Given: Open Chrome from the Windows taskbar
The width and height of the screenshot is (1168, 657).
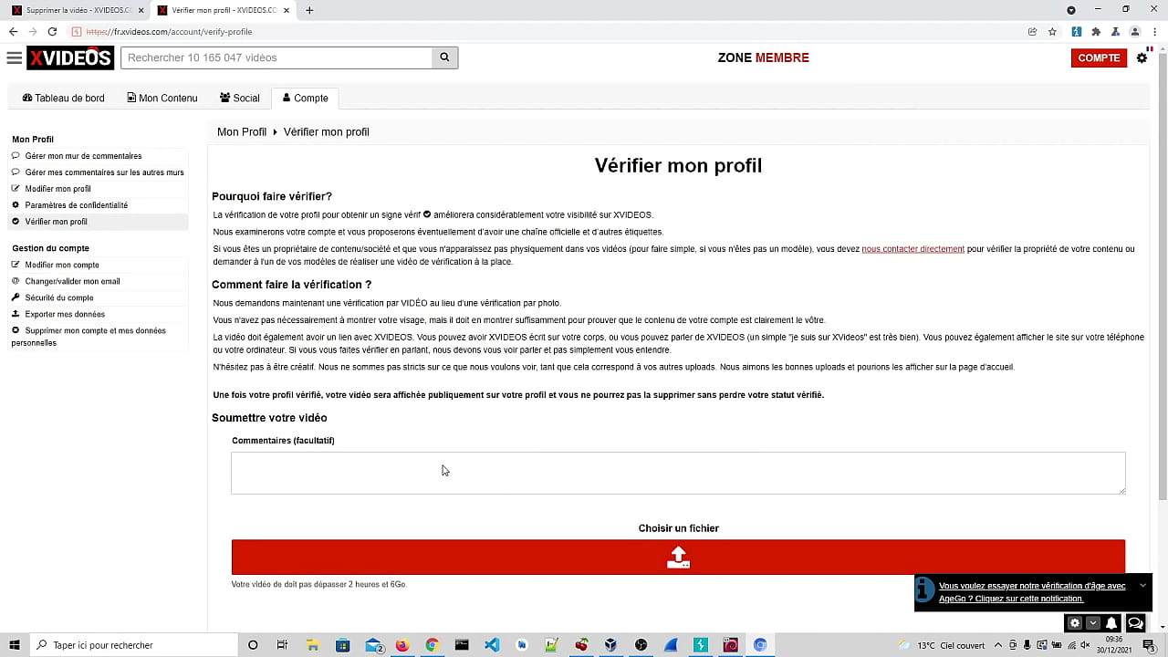Looking at the screenshot, I should [x=432, y=645].
